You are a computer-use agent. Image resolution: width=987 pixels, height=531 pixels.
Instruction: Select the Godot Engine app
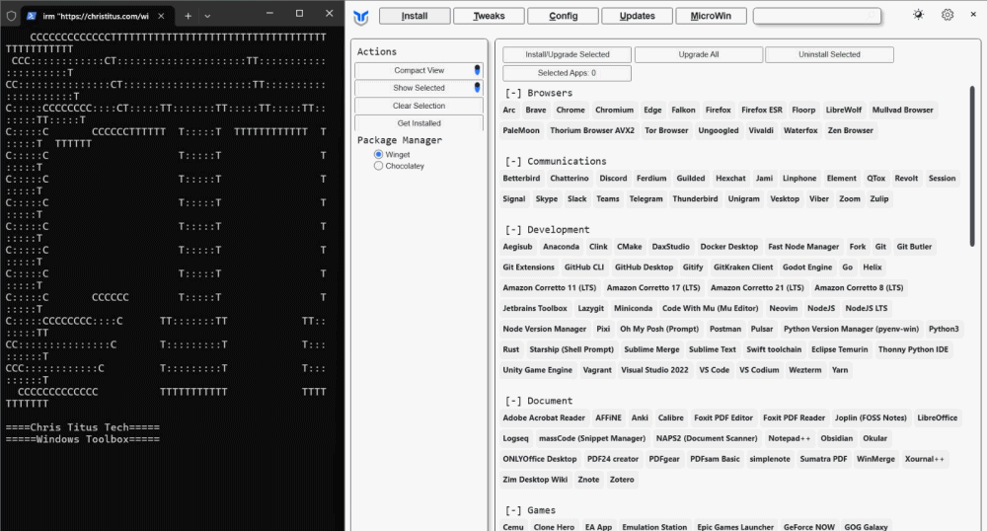coord(807,268)
